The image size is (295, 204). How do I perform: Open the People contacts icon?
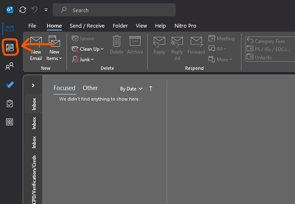coord(10,67)
